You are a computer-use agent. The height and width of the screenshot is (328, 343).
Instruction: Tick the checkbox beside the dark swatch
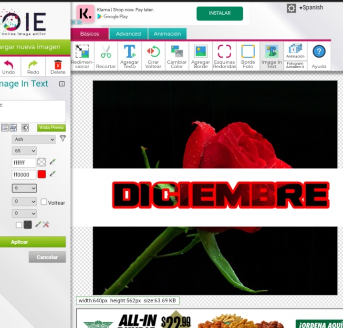coord(19,225)
